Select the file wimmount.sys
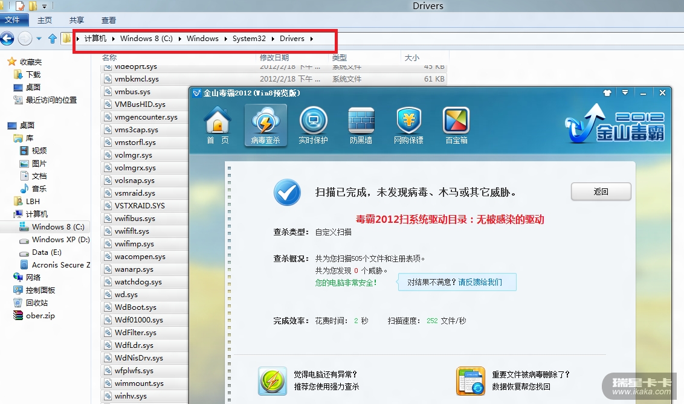Screen dimensions: 684x404 pyautogui.click(x=139, y=383)
